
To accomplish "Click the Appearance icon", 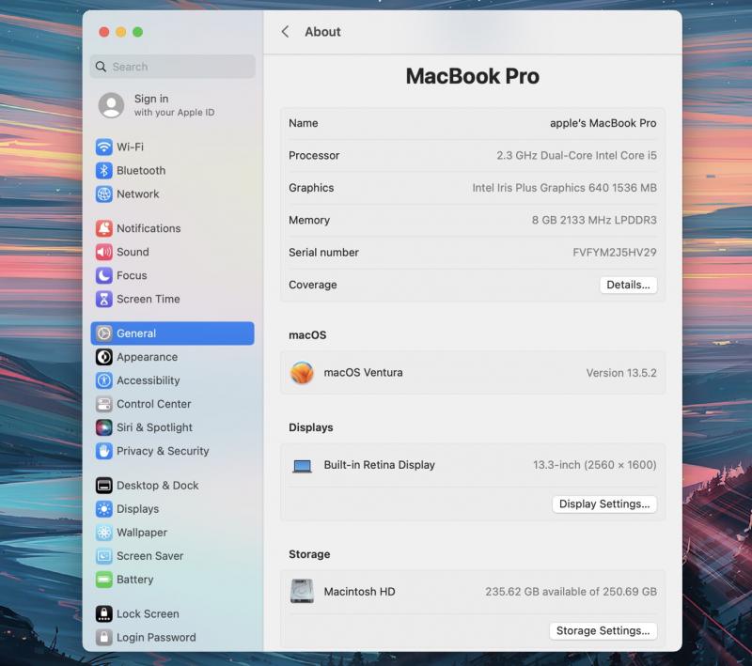I will pyautogui.click(x=104, y=356).
